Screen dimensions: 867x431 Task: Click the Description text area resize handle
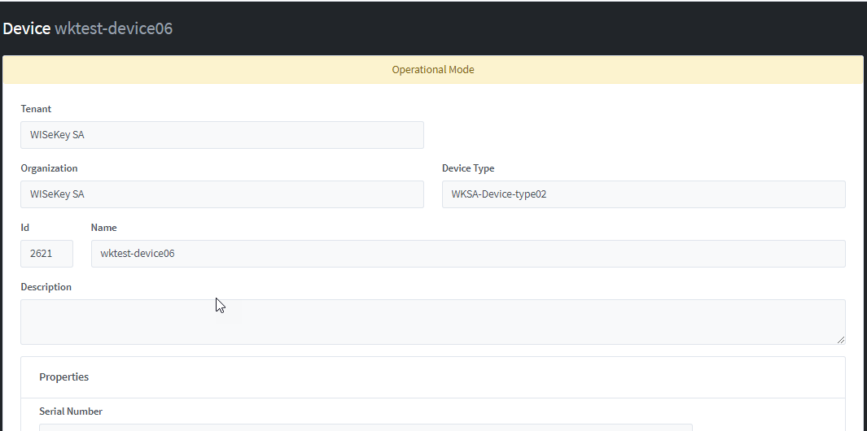[x=841, y=339]
